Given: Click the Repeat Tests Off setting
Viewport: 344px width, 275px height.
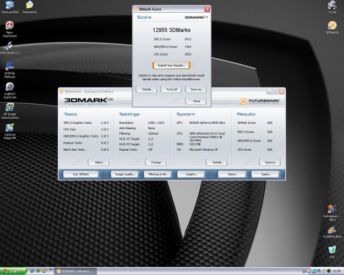Looking at the screenshot, I should (136, 150).
